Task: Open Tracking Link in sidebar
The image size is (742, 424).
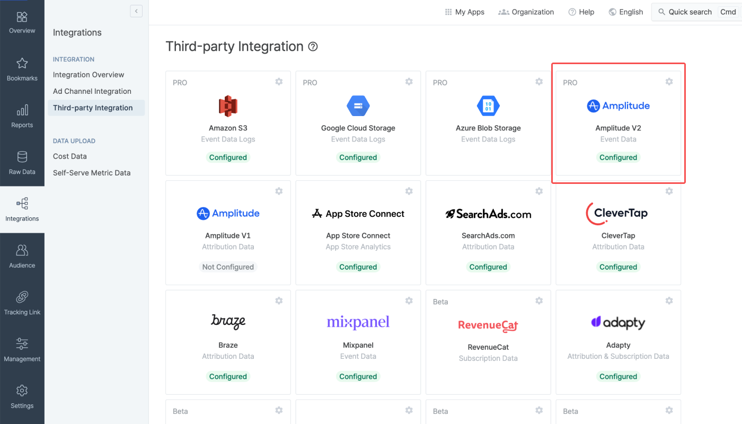Action: tap(22, 303)
